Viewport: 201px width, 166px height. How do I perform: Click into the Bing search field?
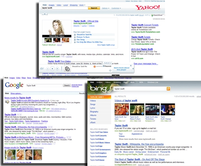point(140,89)
